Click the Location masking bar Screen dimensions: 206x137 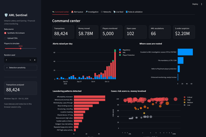pyautogui.click(x=79, y=112)
